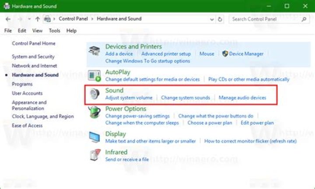Viewport: 315px width, 189px height.
Task: Open the Devices and Printers heading
Action: tap(133, 47)
